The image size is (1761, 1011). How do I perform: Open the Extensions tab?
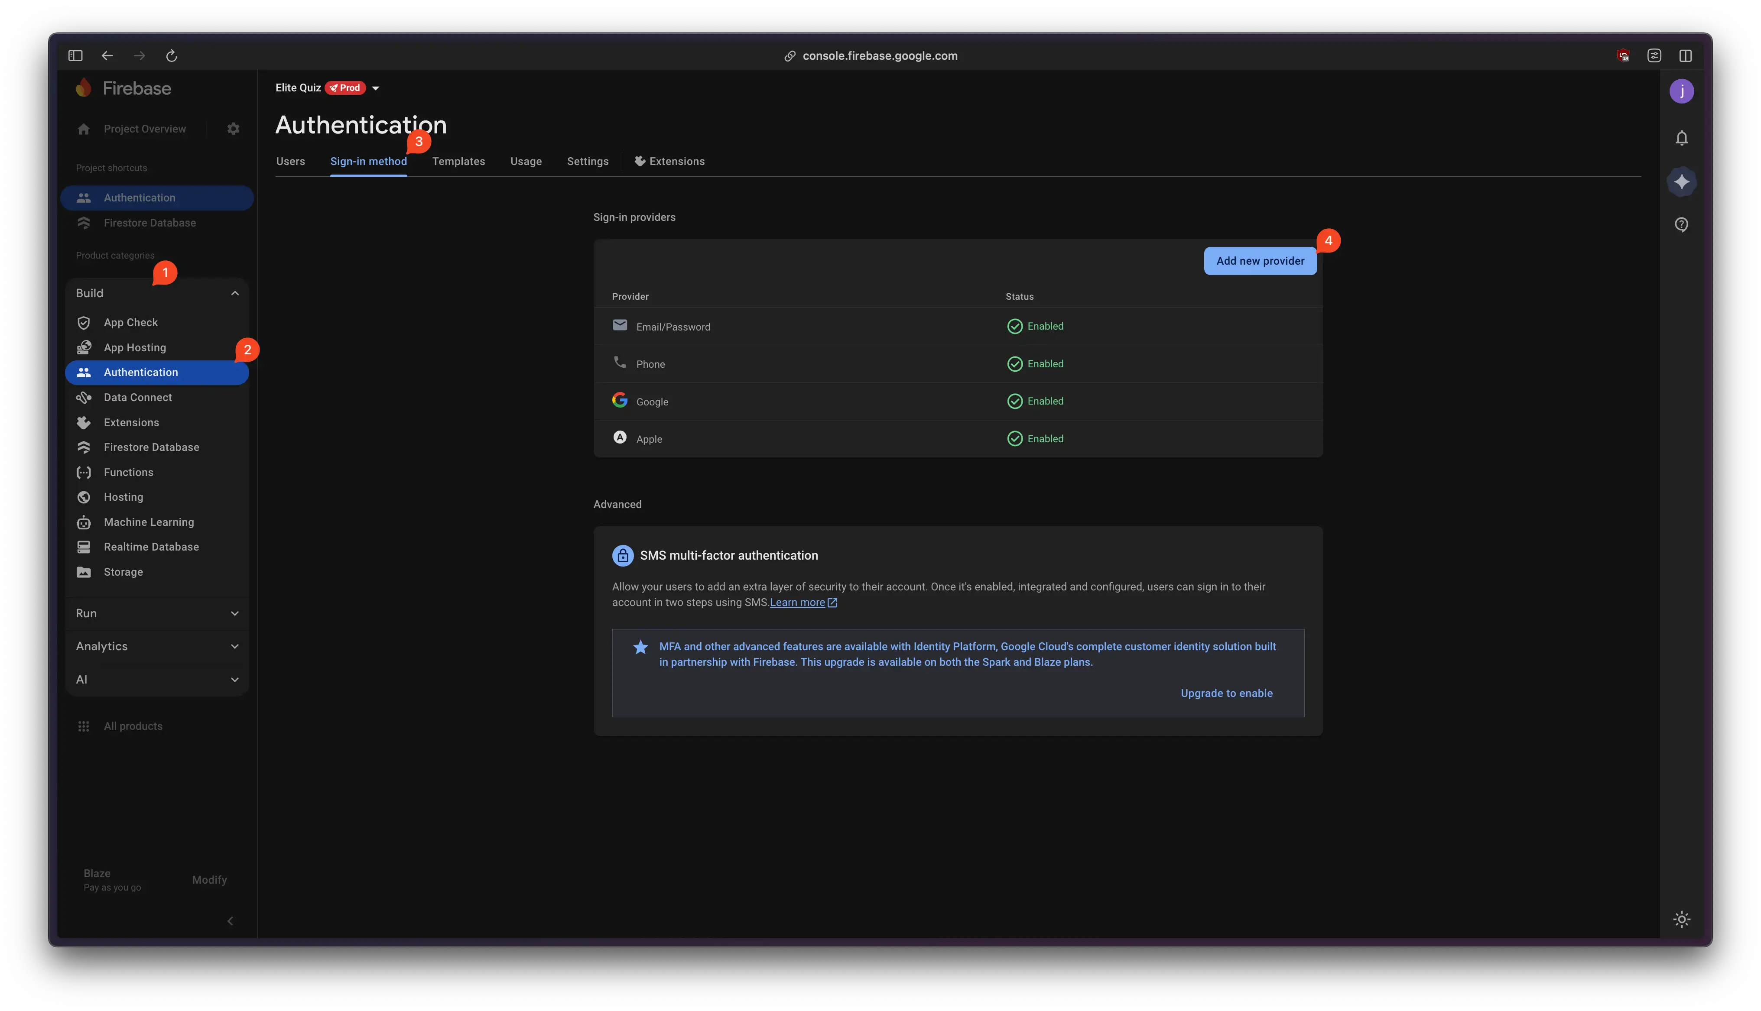click(669, 161)
